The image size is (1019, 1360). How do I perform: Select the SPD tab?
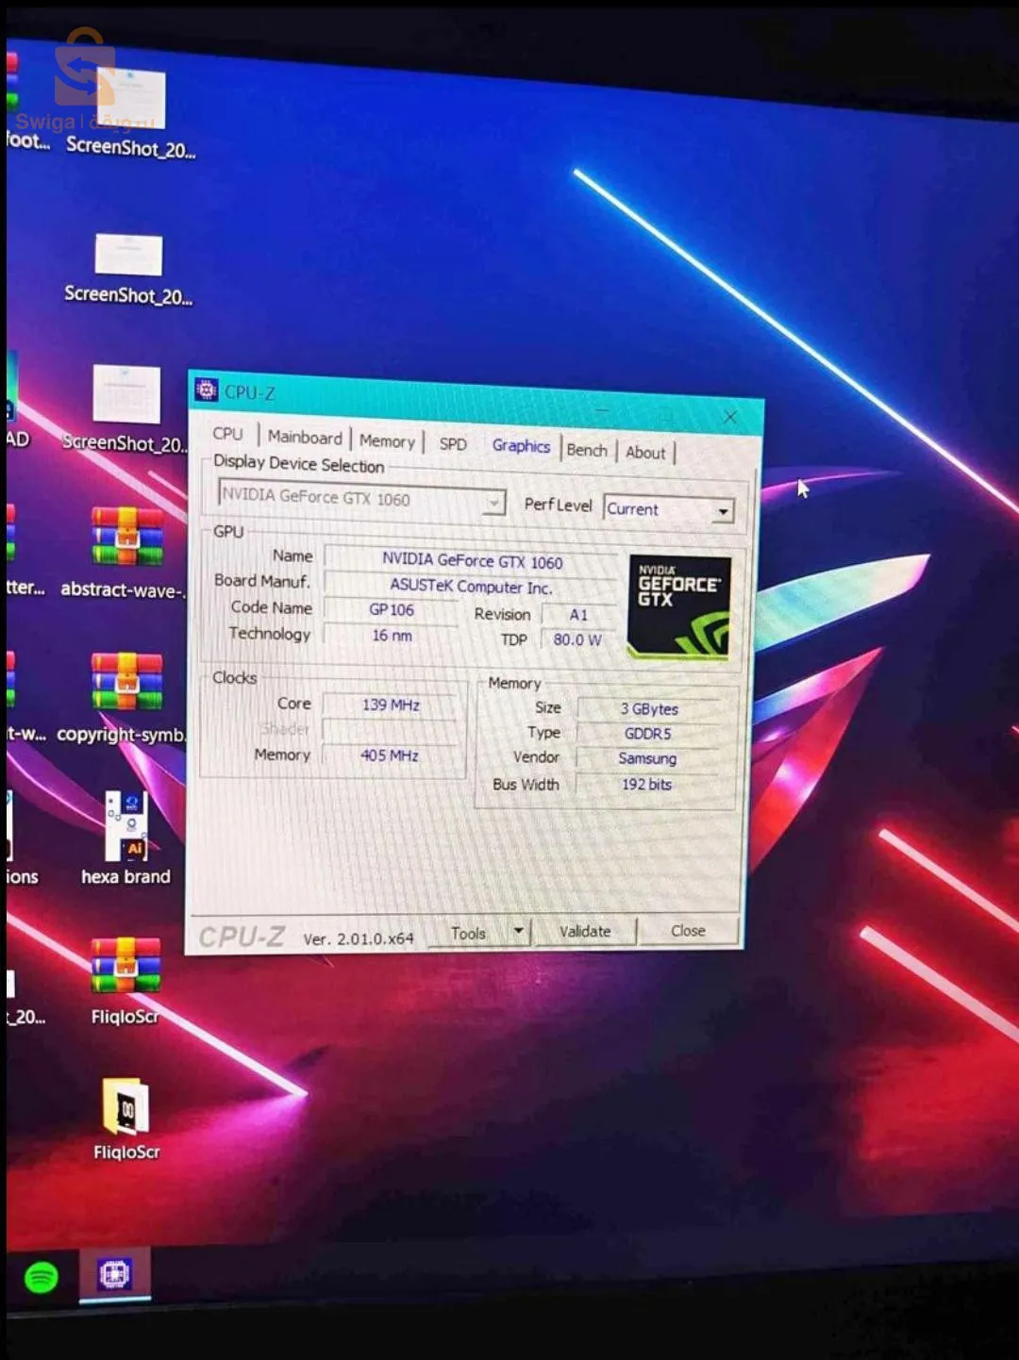tap(453, 444)
